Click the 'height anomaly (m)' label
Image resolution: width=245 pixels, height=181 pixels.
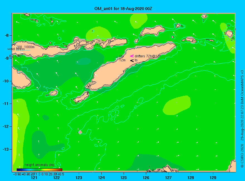point(39,165)
